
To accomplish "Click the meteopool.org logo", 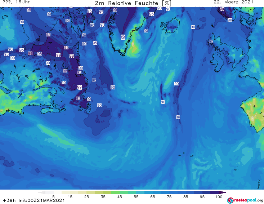I will tap(245, 200).
